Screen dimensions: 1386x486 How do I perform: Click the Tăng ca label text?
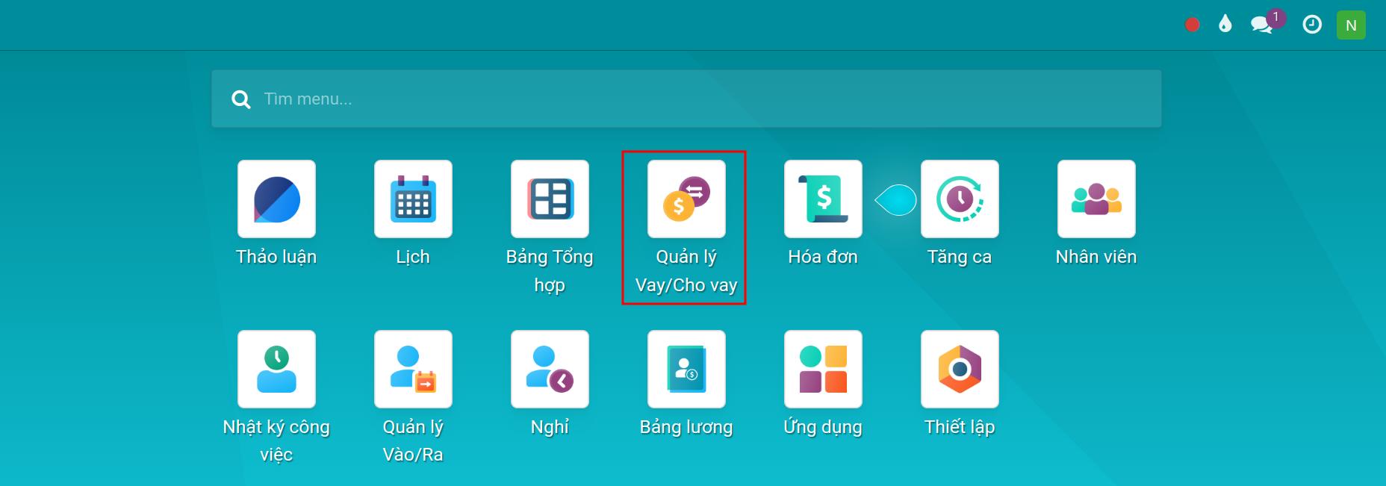pyautogui.click(x=960, y=258)
